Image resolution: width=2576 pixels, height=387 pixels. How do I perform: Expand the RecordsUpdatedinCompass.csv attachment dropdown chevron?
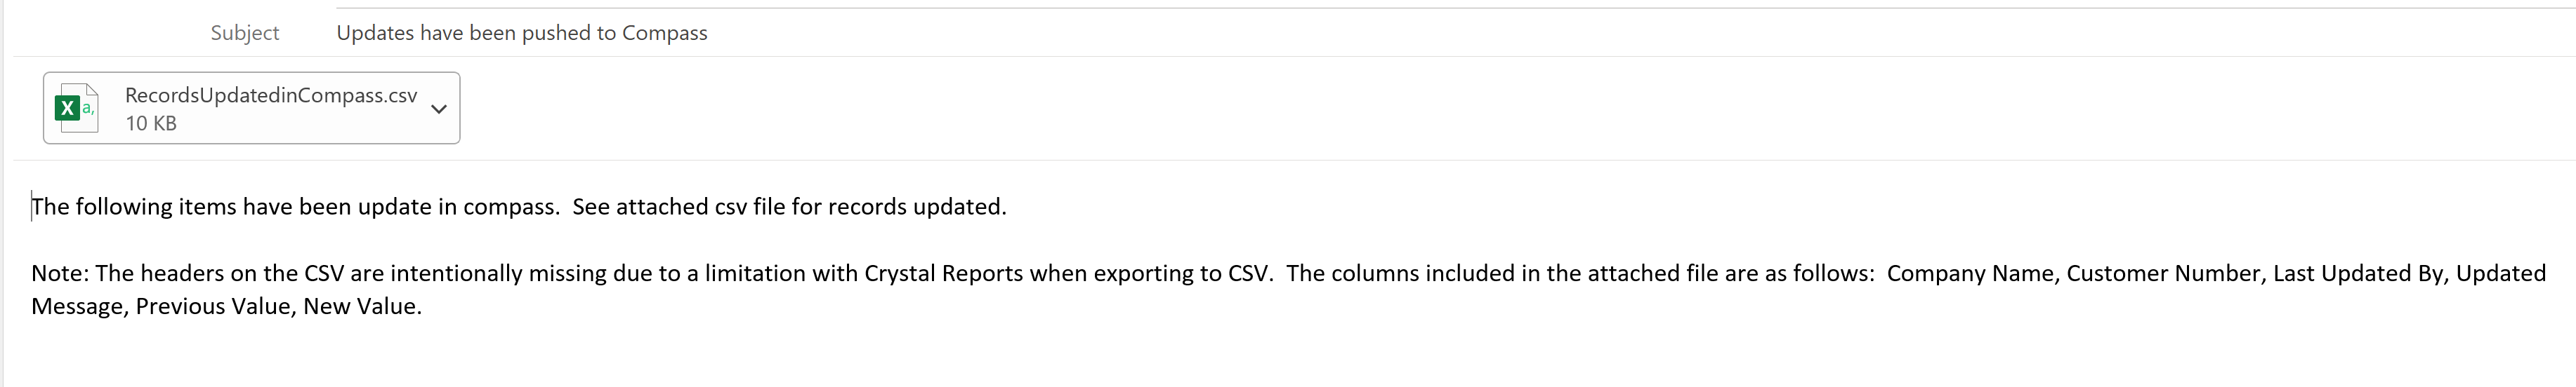439,109
